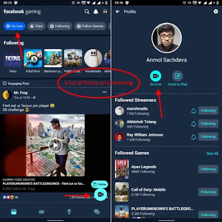Open notifications bell in the top header
This screenshot has height=222, width=222.
click(95, 12)
